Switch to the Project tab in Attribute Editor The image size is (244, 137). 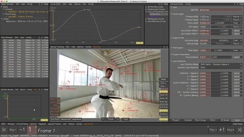(176, 120)
